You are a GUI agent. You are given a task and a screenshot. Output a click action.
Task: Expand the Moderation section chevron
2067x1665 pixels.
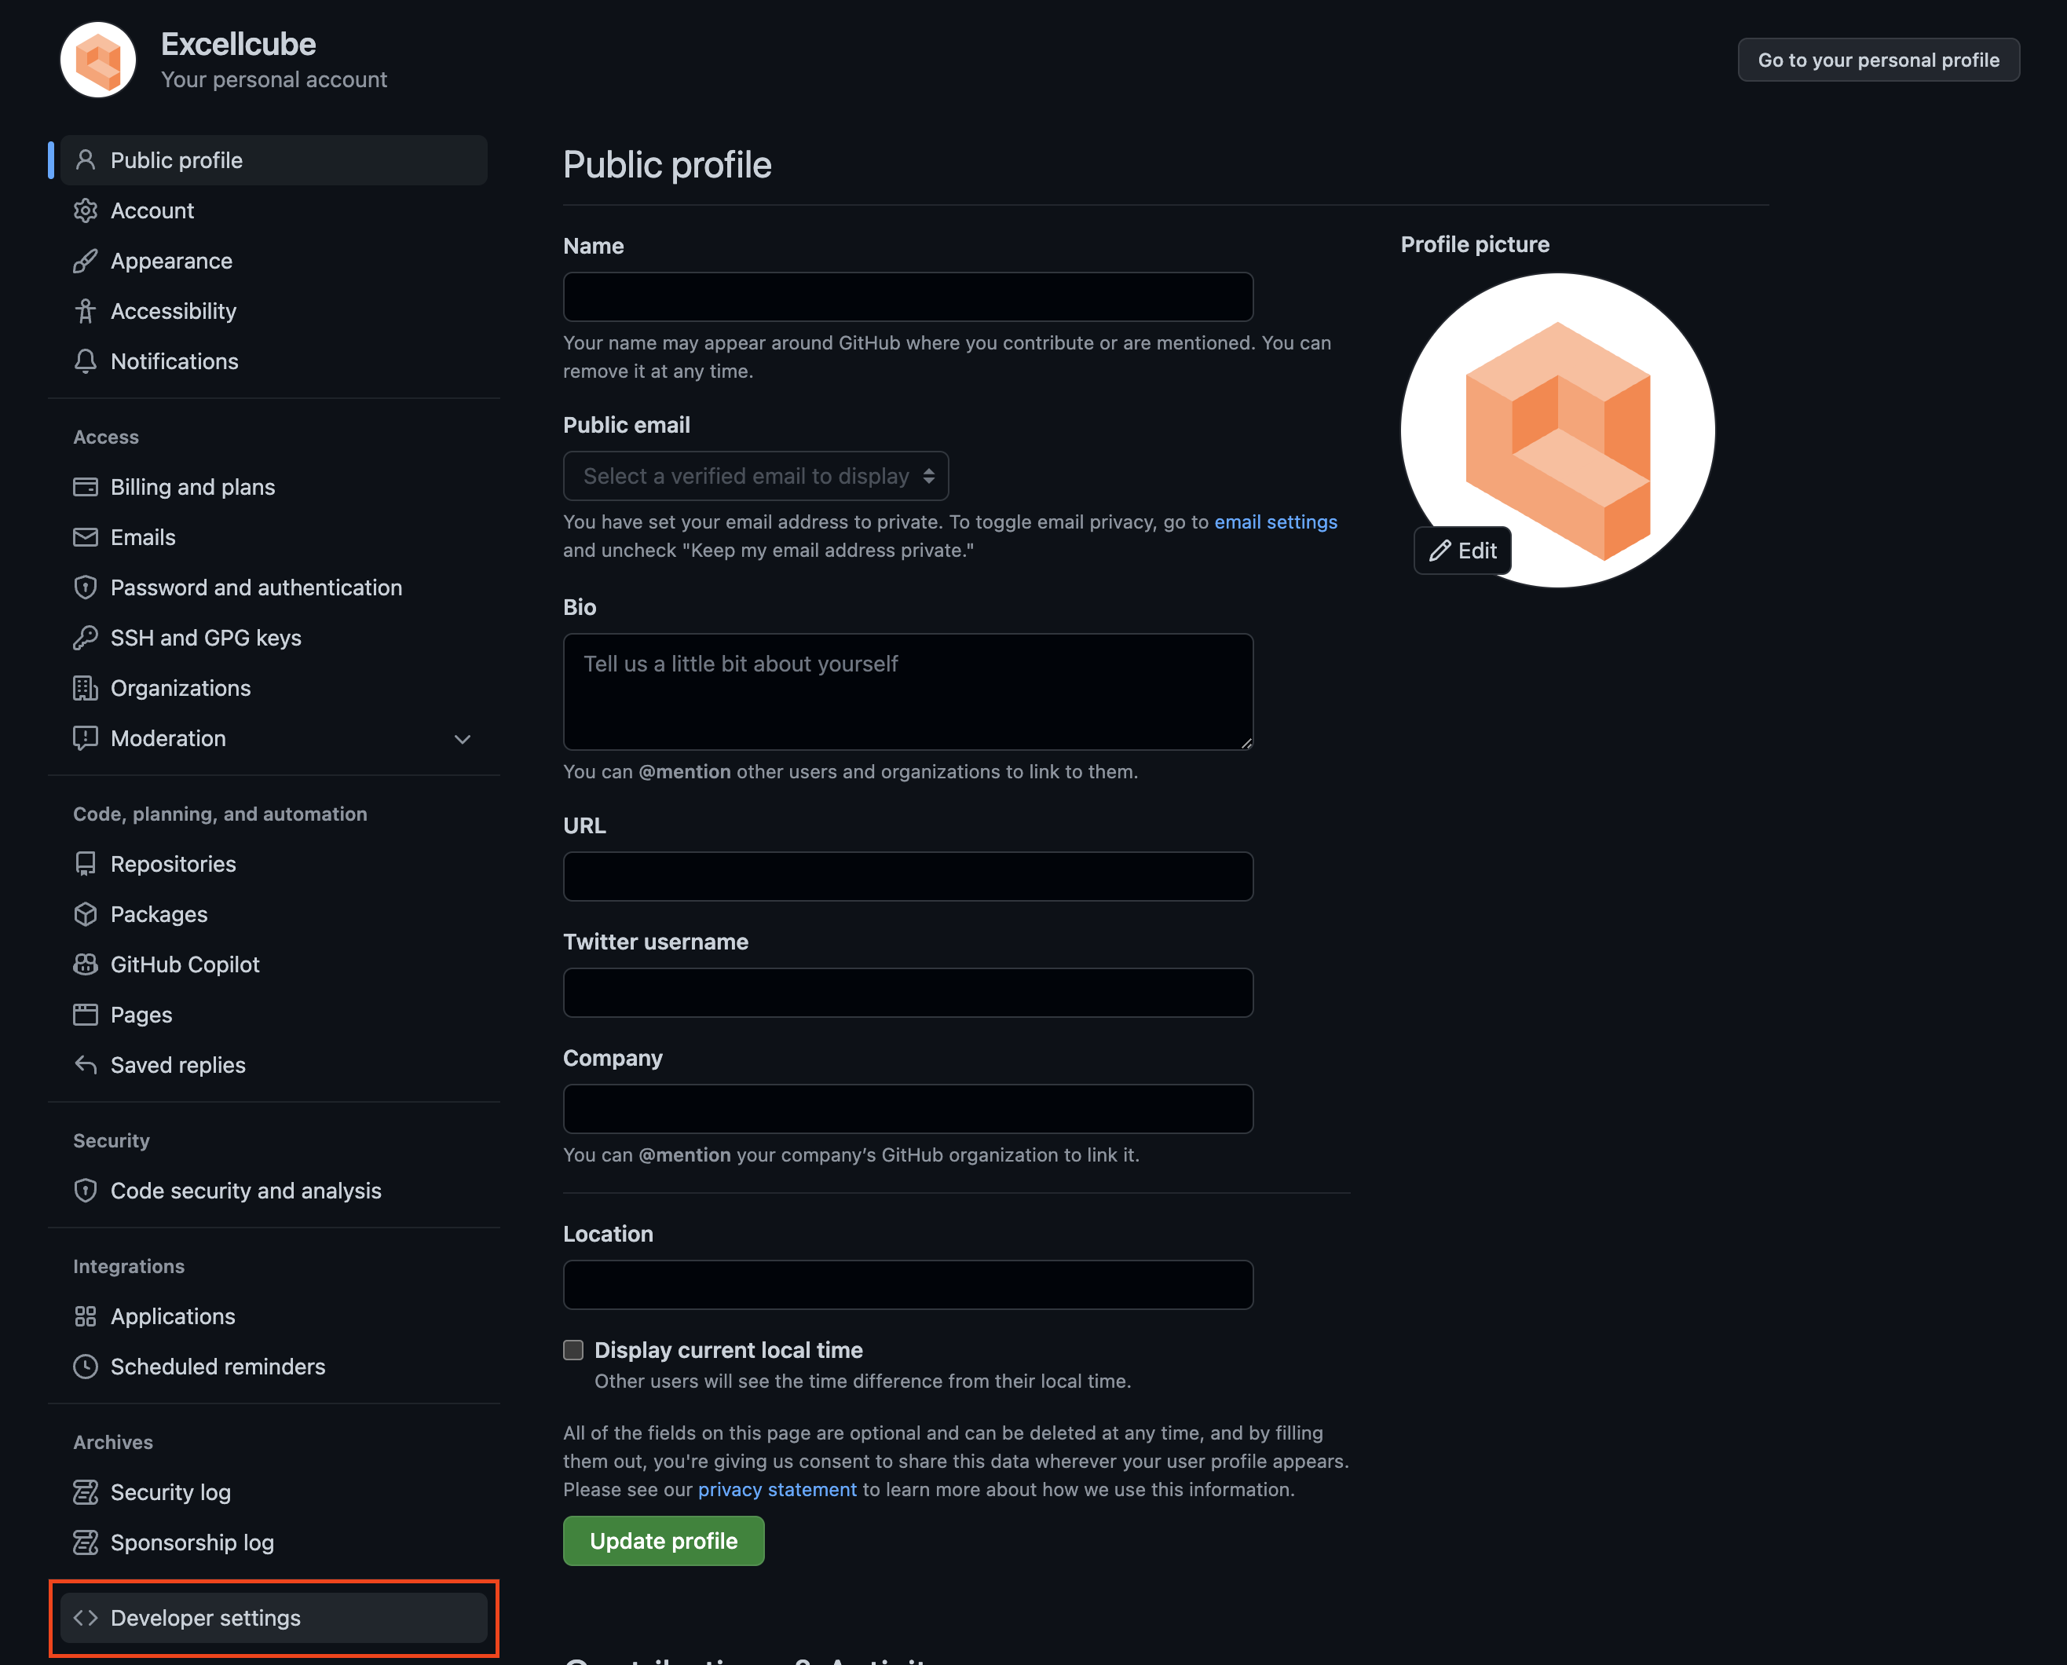pyautogui.click(x=463, y=738)
